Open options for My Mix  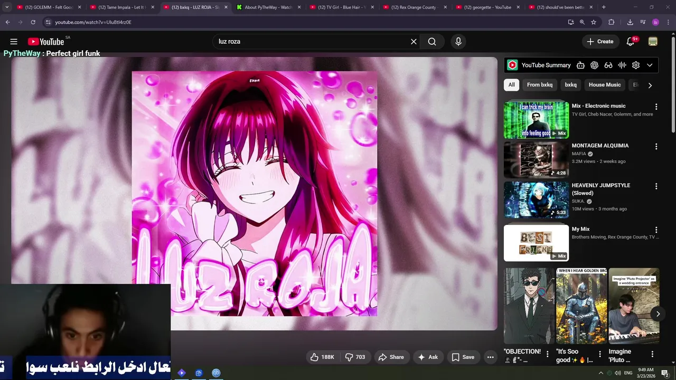(656, 230)
